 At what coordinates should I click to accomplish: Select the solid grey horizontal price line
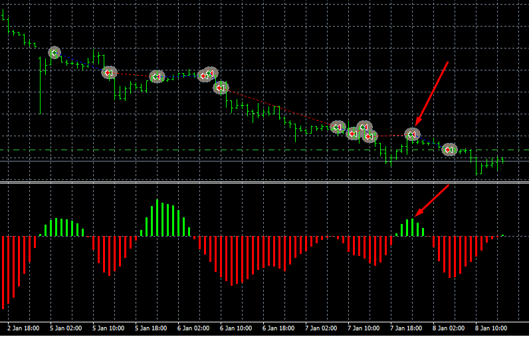264,161
